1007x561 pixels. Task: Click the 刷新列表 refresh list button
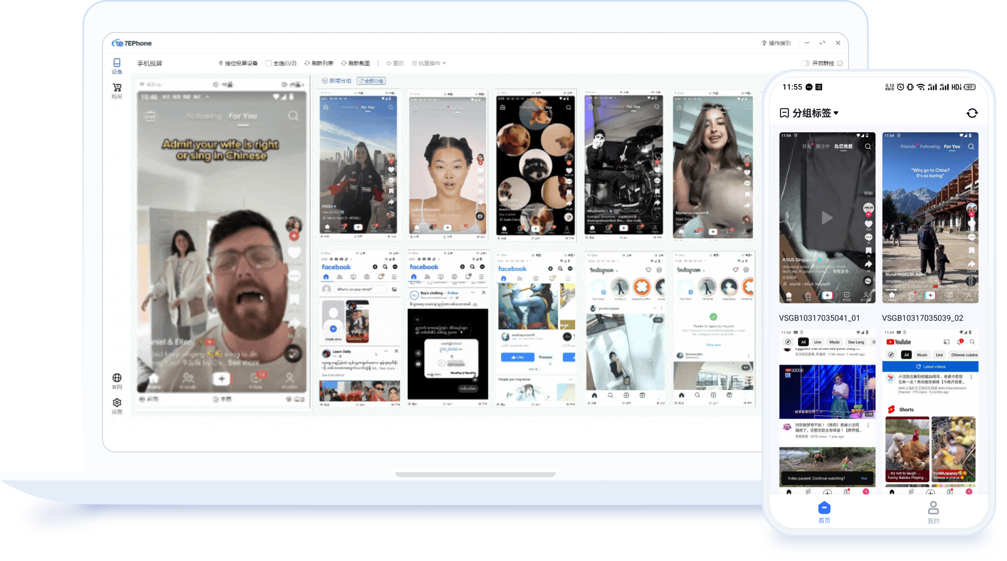(319, 63)
